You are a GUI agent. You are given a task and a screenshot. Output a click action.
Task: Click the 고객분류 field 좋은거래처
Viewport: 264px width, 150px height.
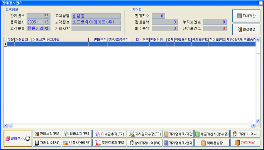(x=38, y=28)
